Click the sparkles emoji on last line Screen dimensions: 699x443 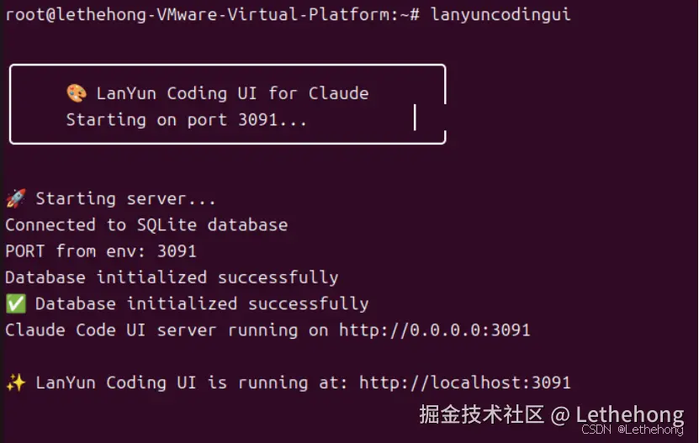pyautogui.click(x=15, y=382)
